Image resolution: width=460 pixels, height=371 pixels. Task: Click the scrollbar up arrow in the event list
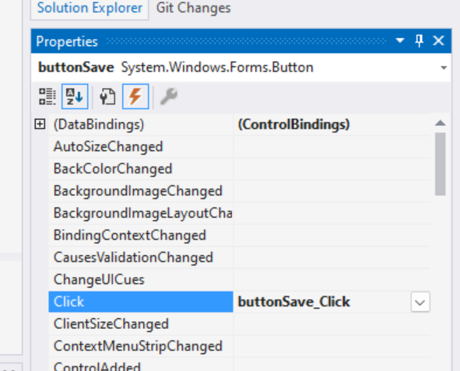(441, 123)
